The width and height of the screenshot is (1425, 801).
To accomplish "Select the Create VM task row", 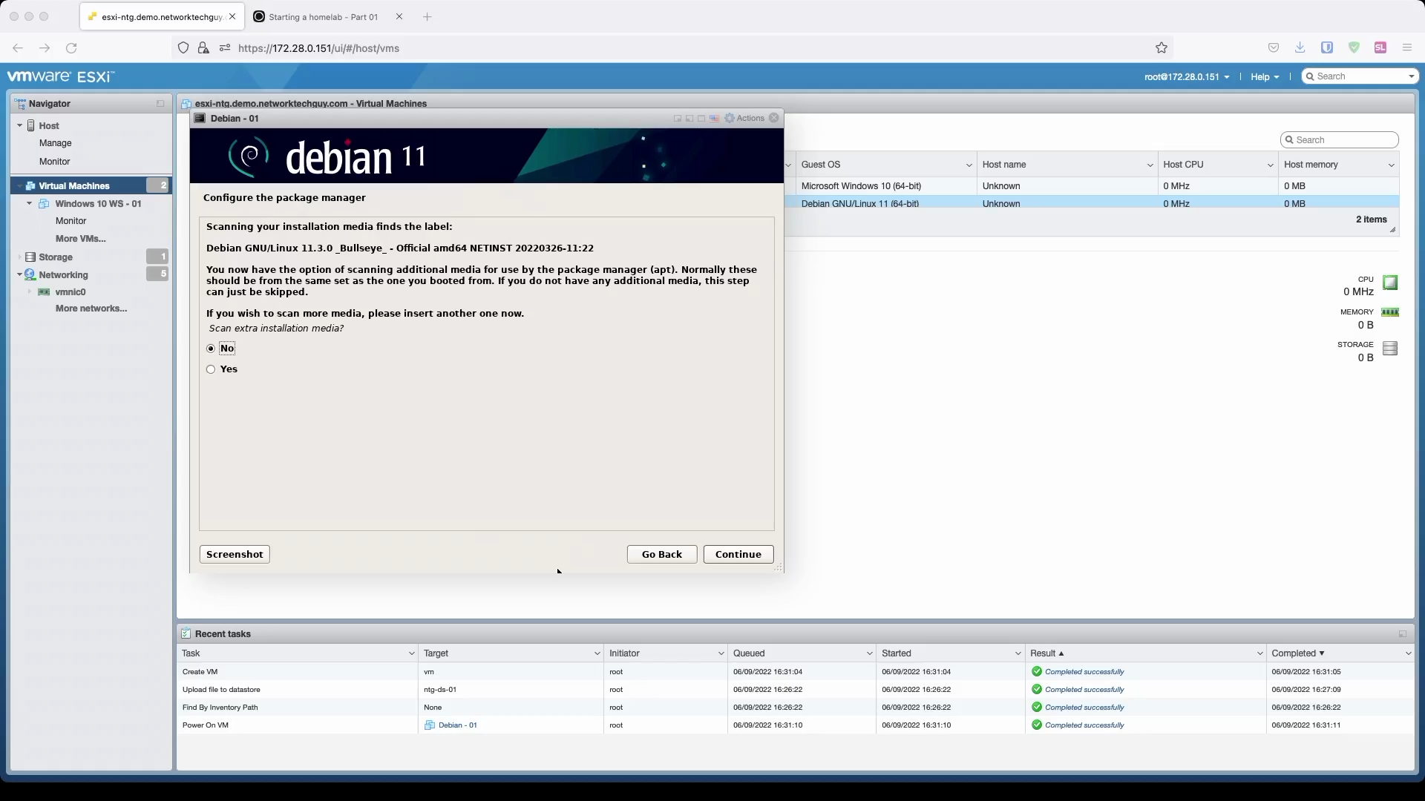I will (x=796, y=672).
